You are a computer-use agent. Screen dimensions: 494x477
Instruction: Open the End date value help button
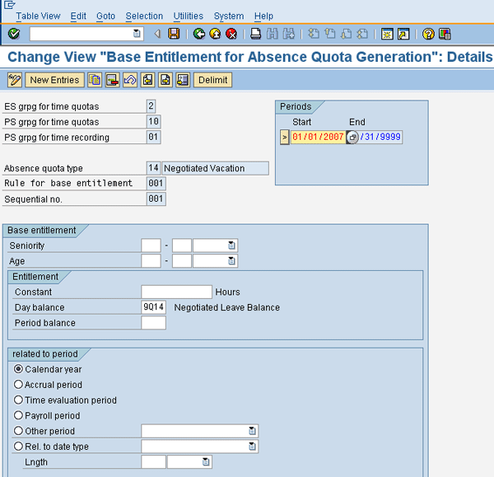(x=352, y=137)
